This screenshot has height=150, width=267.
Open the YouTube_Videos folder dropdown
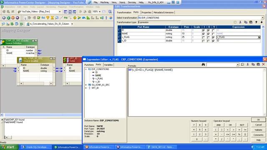[60, 12]
